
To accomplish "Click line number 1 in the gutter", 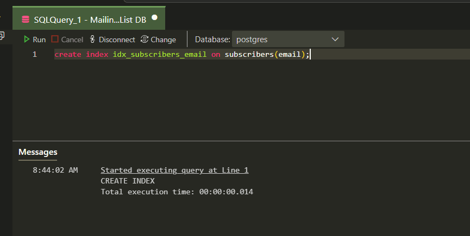I will pyautogui.click(x=35, y=54).
